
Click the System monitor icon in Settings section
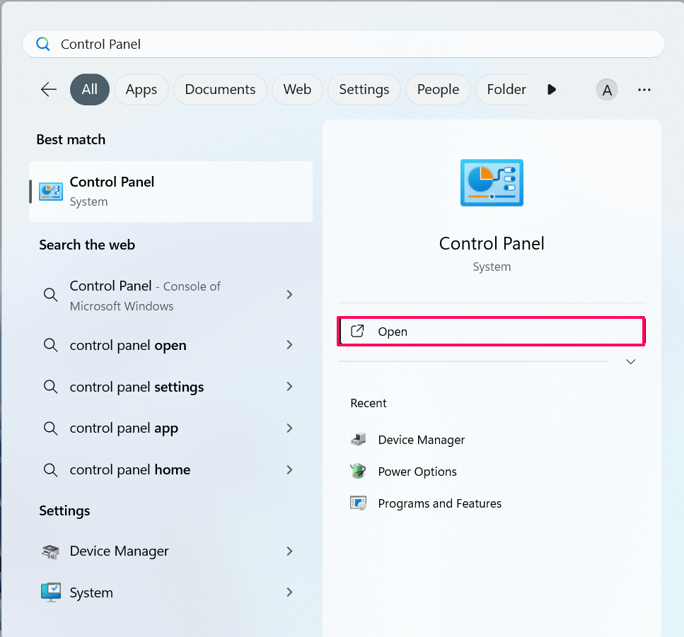pyautogui.click(x=51, y=592)
